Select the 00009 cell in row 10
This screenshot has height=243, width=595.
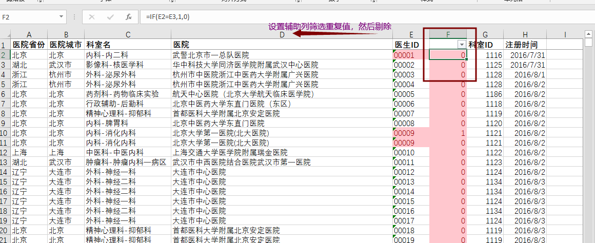[x=411, y=133]
